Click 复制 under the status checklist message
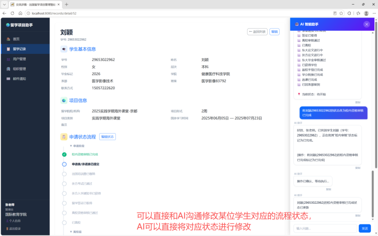The height and width of the screenshot is (236, 378). pyautogui.click(x=357, y=102)
